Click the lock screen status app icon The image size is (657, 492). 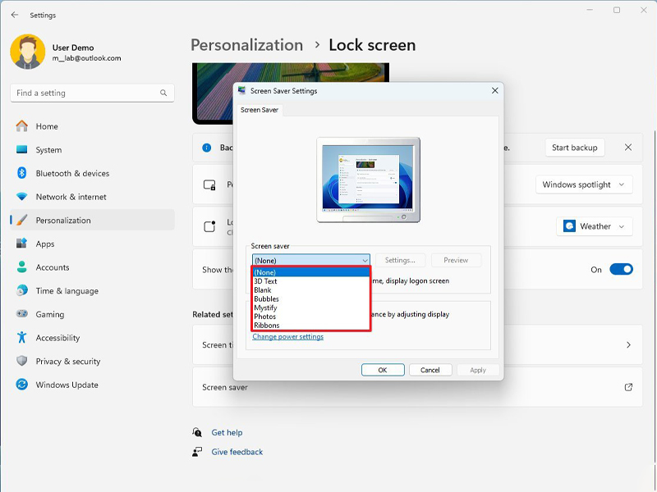[209, 226]
